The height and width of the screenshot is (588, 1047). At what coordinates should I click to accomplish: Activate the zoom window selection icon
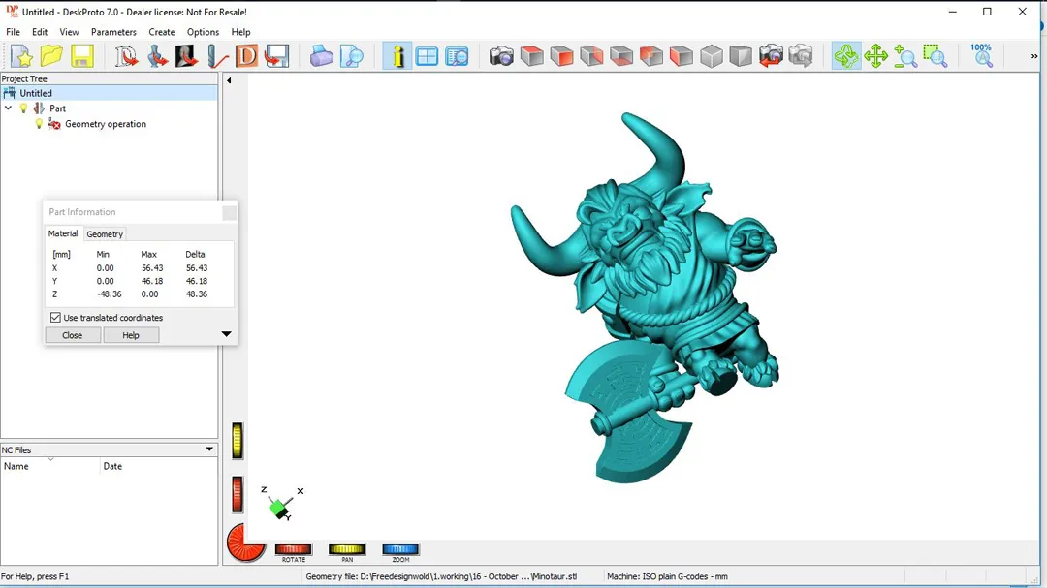click(x=936, y=56)
